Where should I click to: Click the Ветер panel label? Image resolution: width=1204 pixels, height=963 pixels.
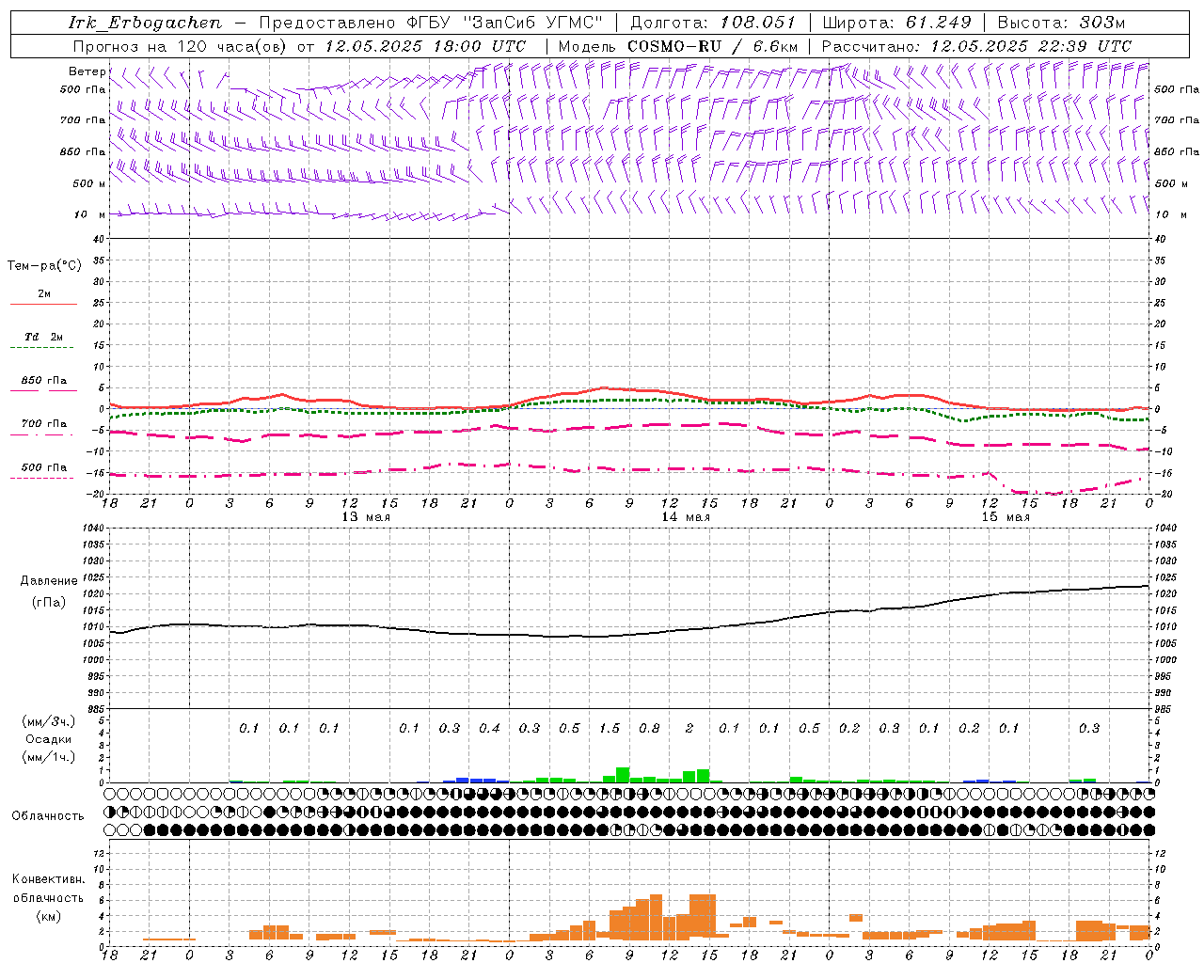click(x=87, y=71)
